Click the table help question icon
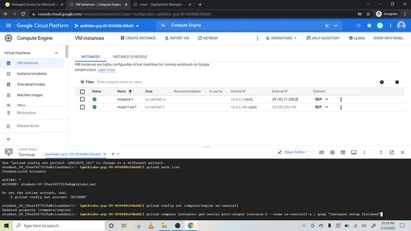 click(x=381, y=82)
